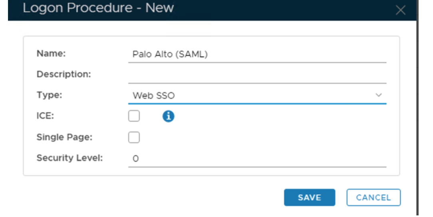Click the Logon Procedure - New title

pyautogui.click(x=98, y=8)
